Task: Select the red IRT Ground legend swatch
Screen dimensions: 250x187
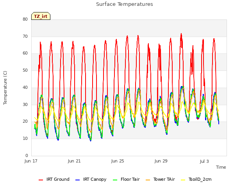Action: (41, 180)
